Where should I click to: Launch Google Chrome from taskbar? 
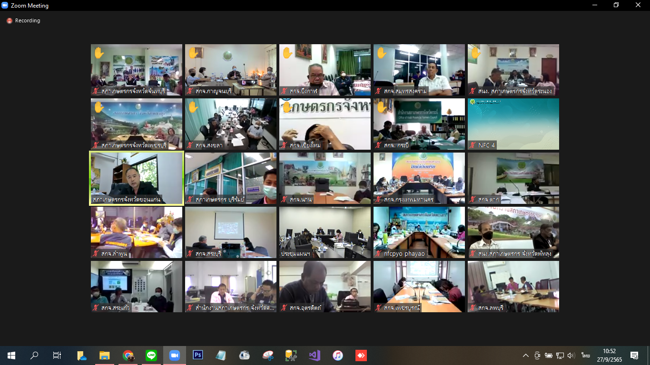click(128, 355)
